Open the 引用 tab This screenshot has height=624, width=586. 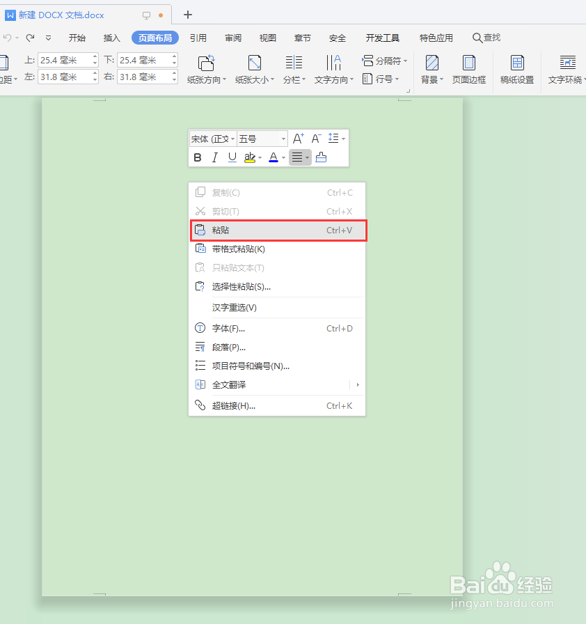coord(198,38)
